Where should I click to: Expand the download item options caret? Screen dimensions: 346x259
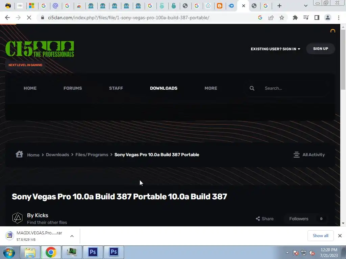72,236
